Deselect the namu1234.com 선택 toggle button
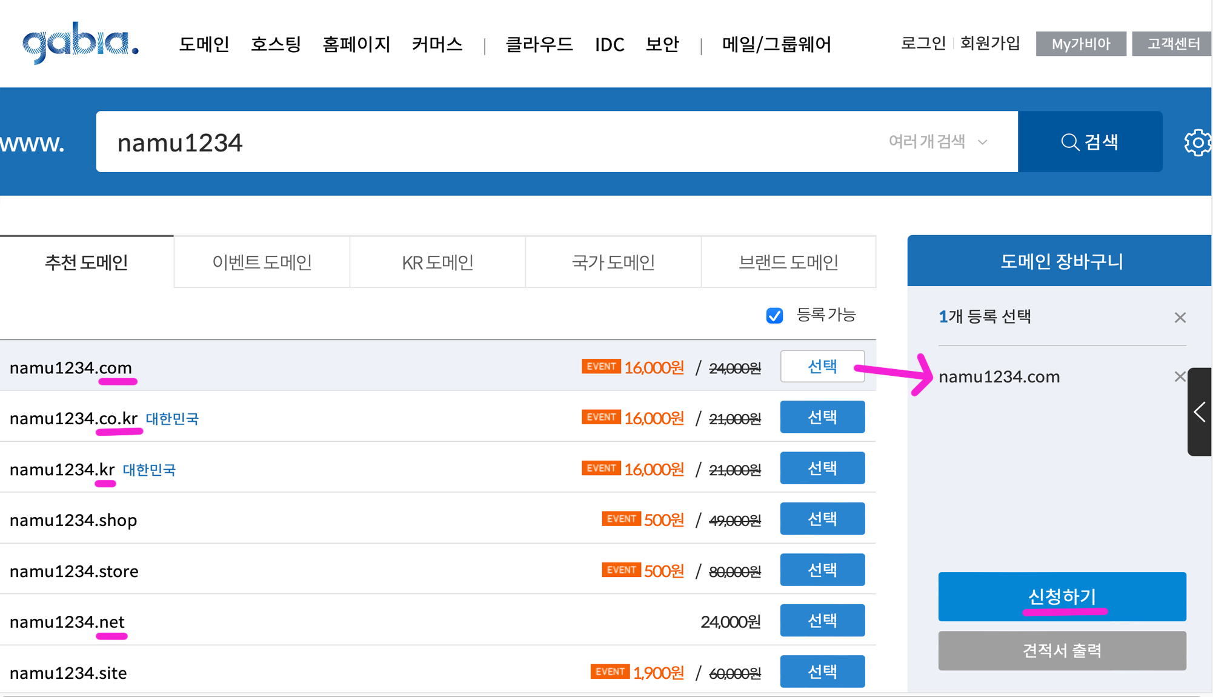 (822, 366)
